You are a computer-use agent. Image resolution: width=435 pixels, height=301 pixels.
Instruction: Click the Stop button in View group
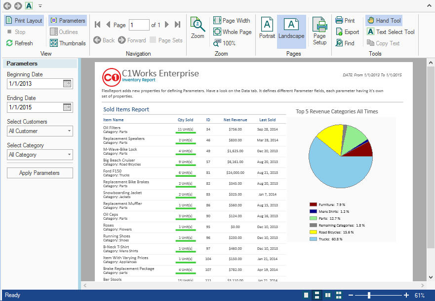(16, 32)
